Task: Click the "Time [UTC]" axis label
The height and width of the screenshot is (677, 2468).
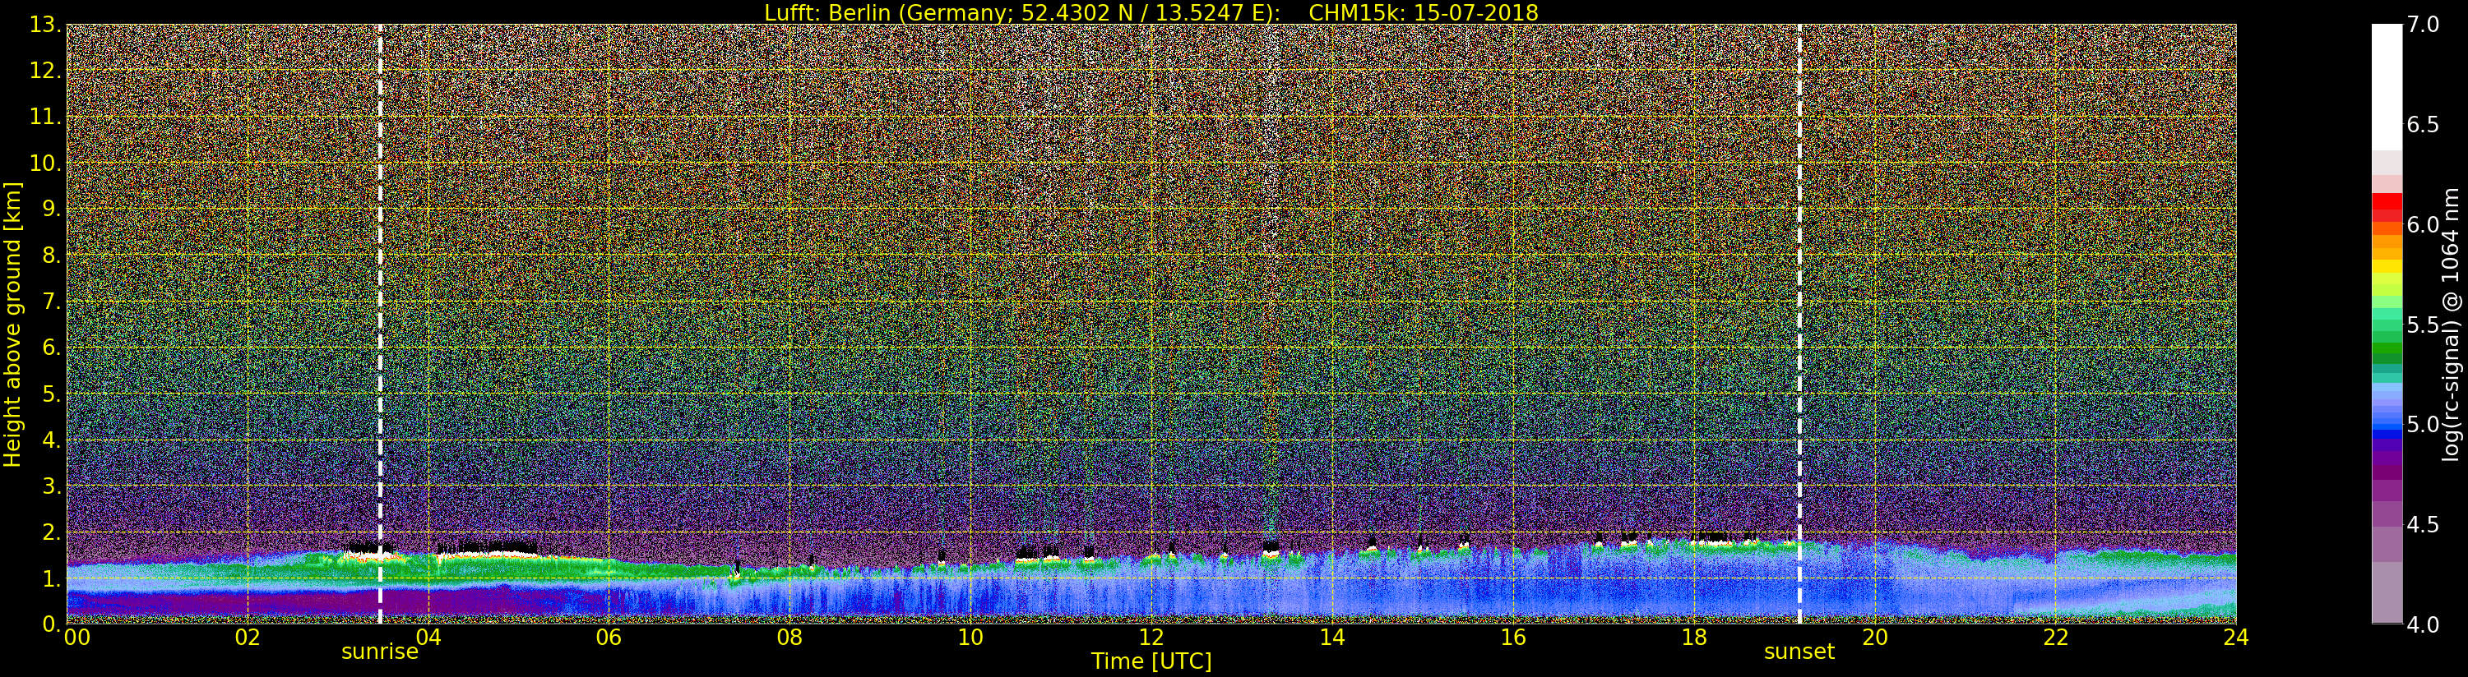Action: [1151, 661]
